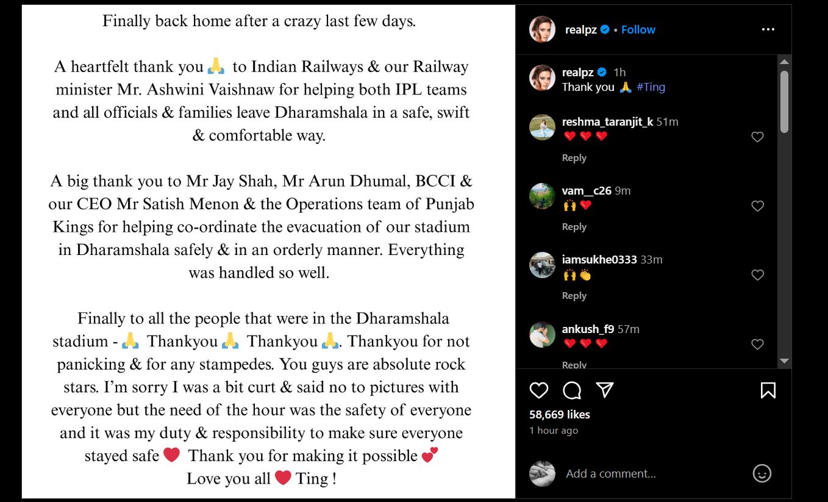The height and width of the screenshot is (502, 828).
Task: Focus the Add a comment field
Action: [652, 473]
